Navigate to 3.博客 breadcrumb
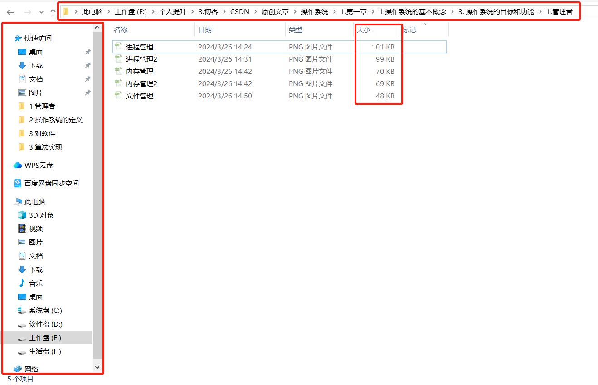 (208, 12)
